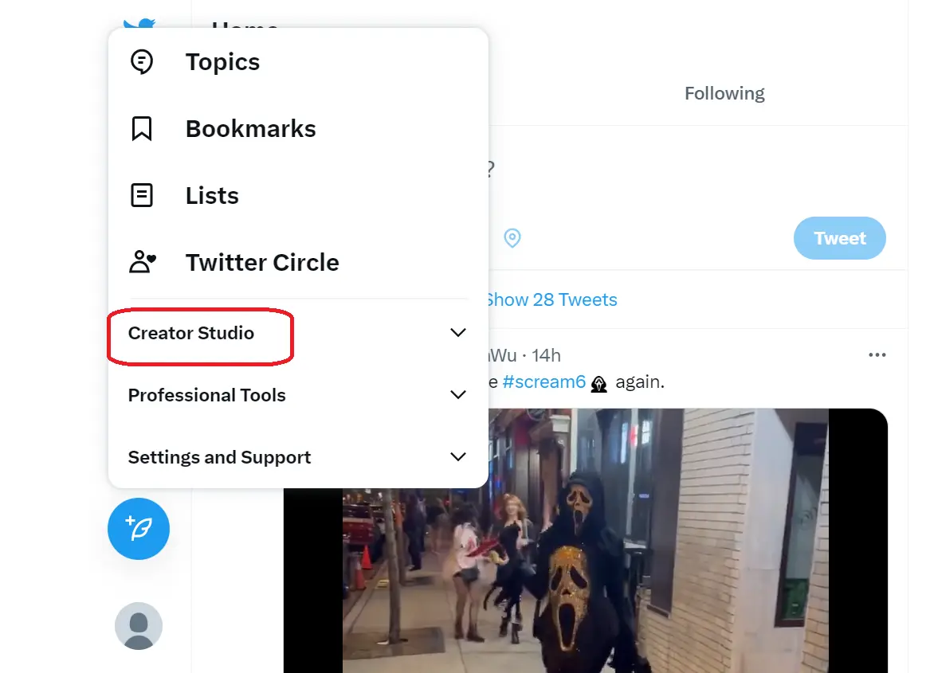
Task: Click the Lists document icon
Action: click(x=142, y=195)
